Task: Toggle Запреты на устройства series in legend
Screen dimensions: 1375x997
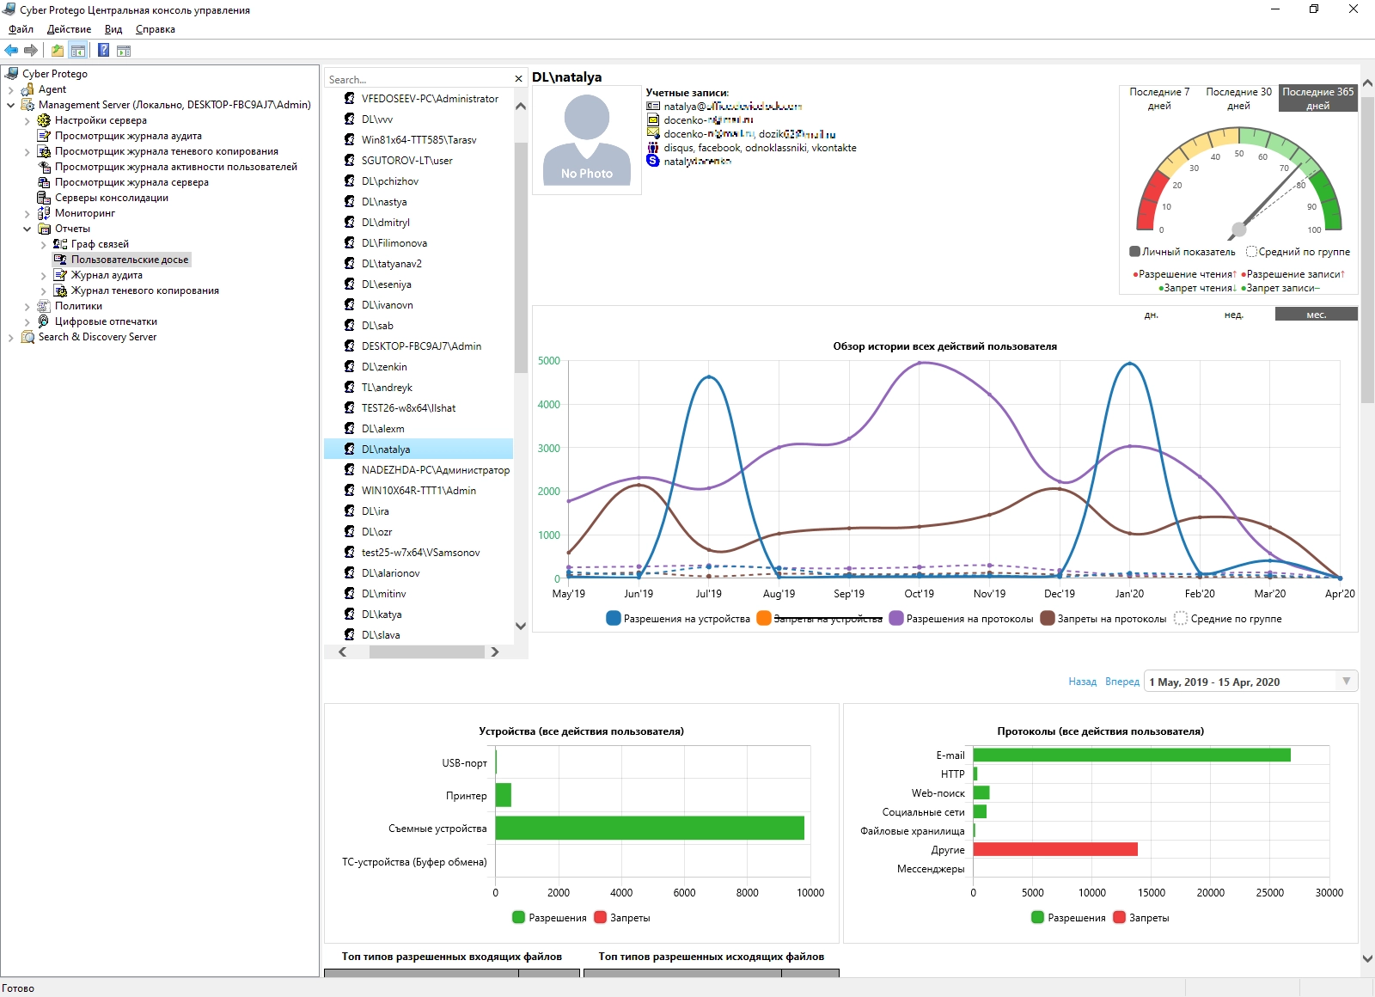Action: click(764, 619)
